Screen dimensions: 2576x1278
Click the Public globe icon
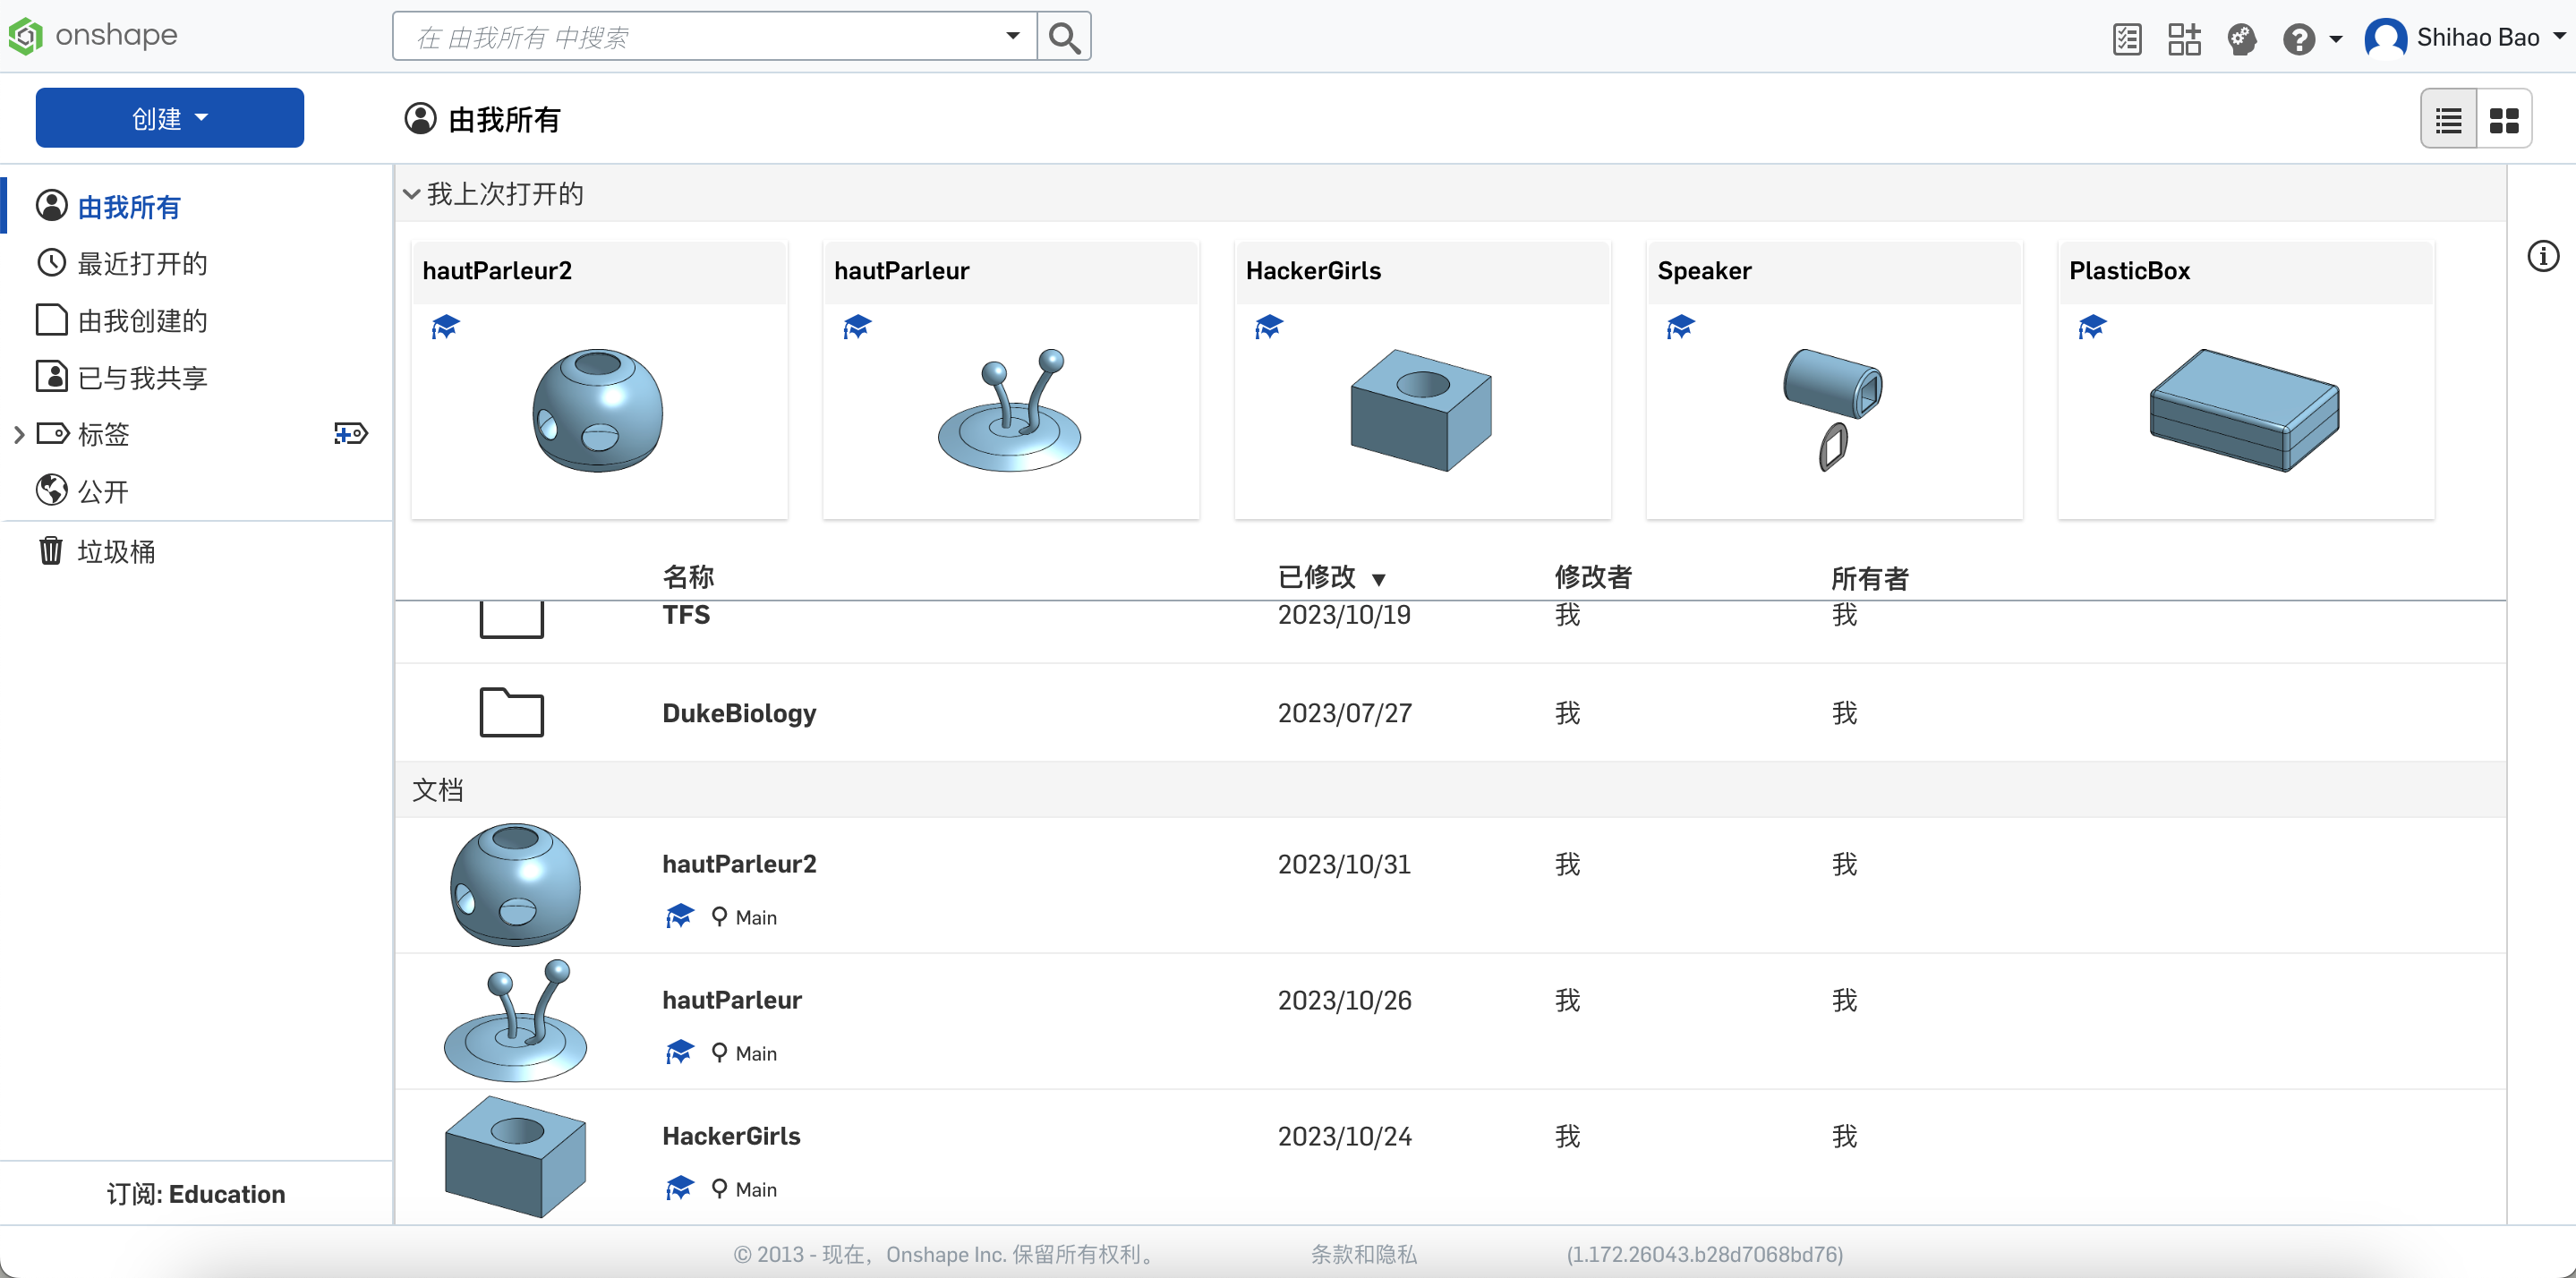coord(51,491)
